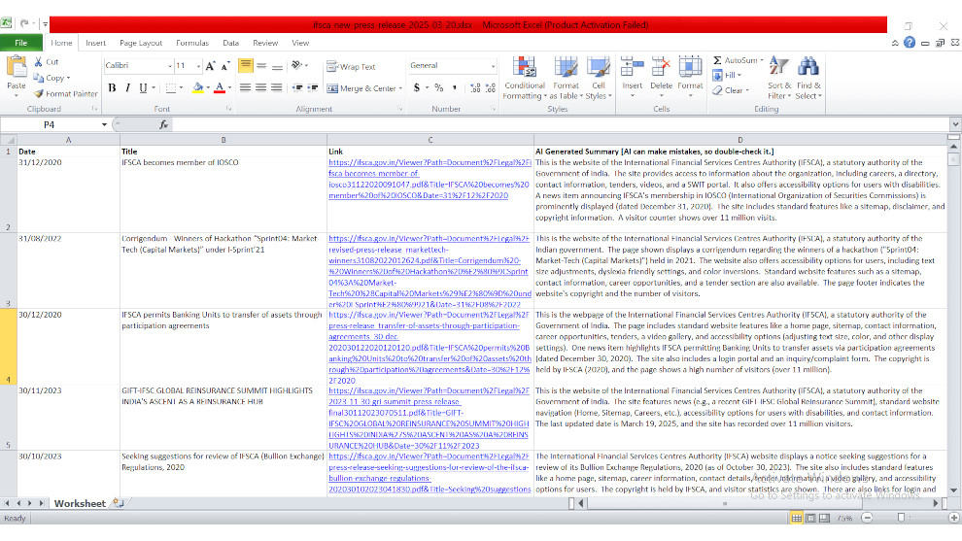962x541 pixels.
Task: Apply the yellow Fill Color bucket
Action: coord(197,87)
